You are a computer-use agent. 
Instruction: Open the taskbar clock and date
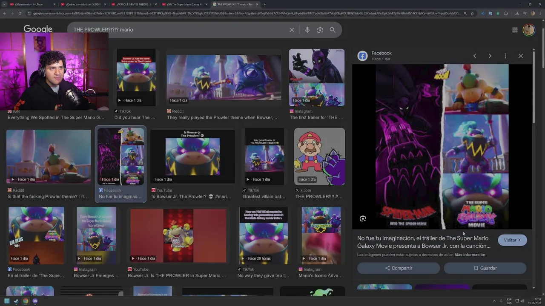pos(534,301)
